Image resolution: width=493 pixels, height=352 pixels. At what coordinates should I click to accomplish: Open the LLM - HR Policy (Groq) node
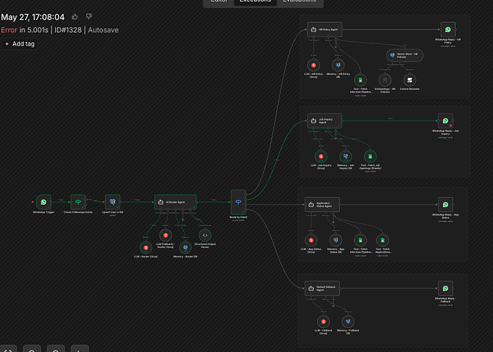[314, 66]
